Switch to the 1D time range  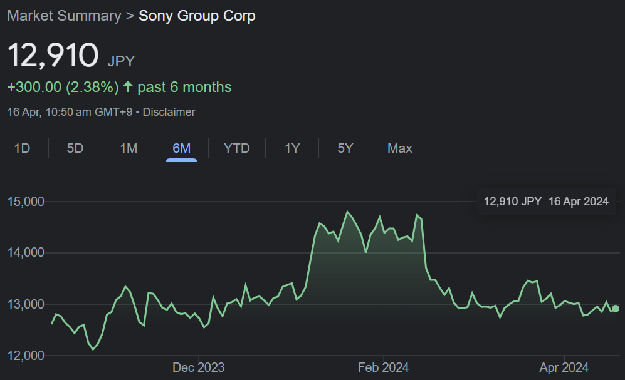coord(22,148)
